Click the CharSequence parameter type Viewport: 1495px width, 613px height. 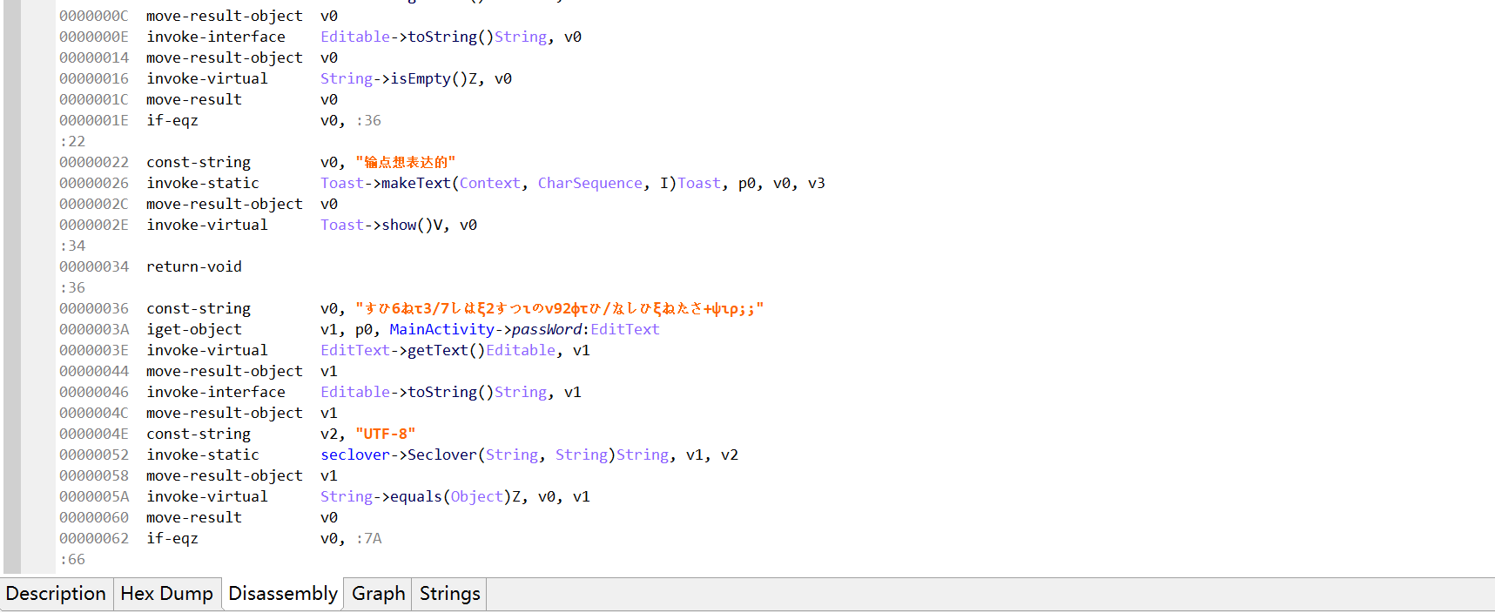589,183
